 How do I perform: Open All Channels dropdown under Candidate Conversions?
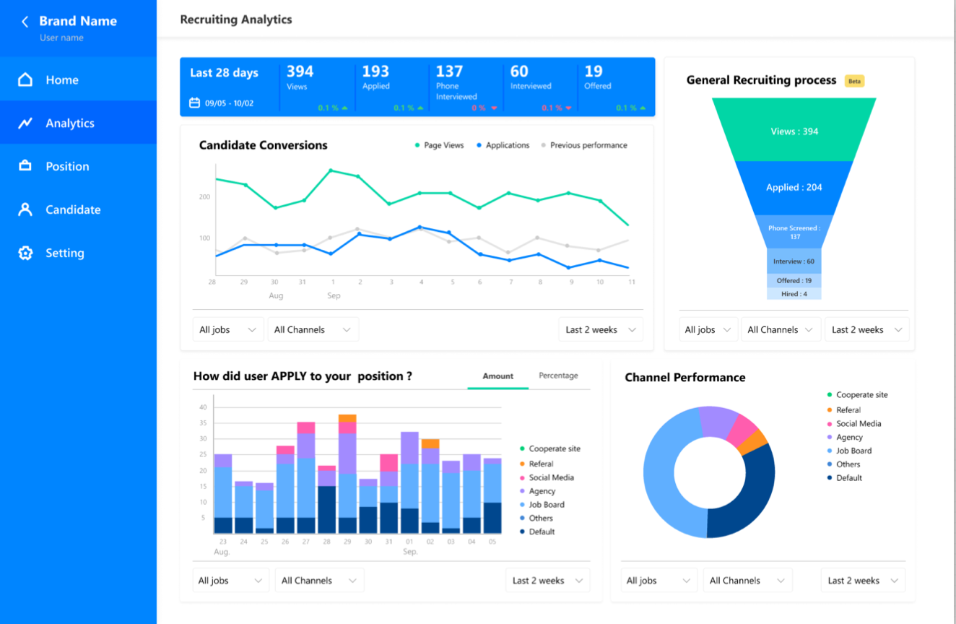pyautogui.click(x=313, y=329)
